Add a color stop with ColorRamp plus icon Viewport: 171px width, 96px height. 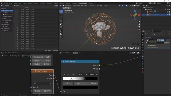pyautogui.click(x=64, y=74)
